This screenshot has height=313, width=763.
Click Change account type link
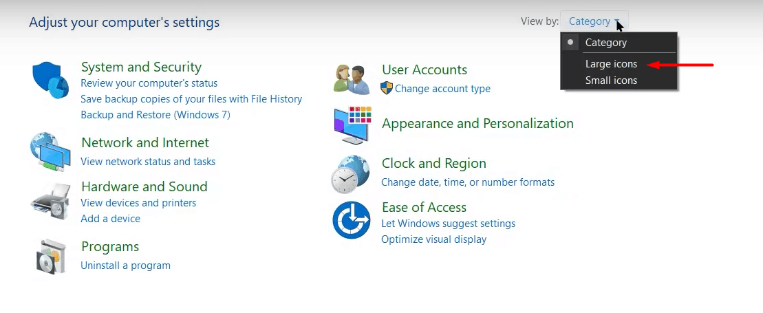[442, 89]
